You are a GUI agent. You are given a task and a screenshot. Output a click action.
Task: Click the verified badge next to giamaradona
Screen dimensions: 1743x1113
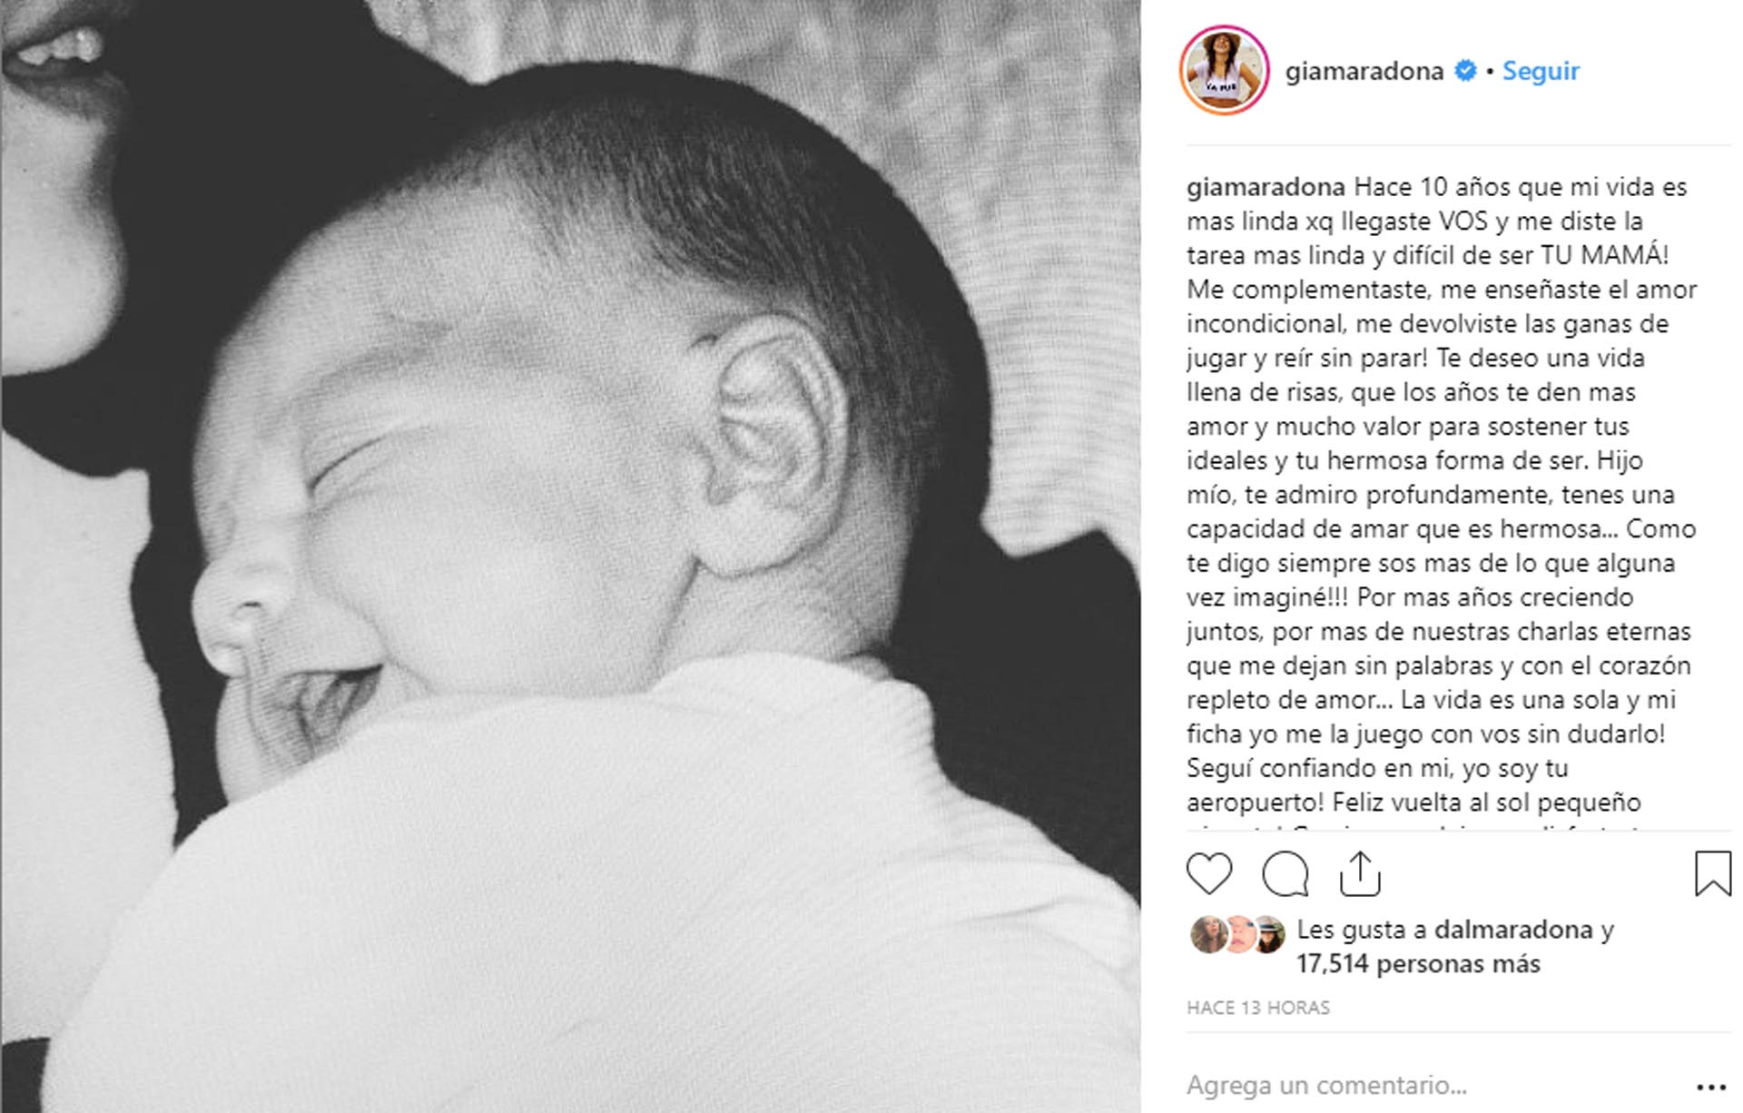(x=1465, y=71)
